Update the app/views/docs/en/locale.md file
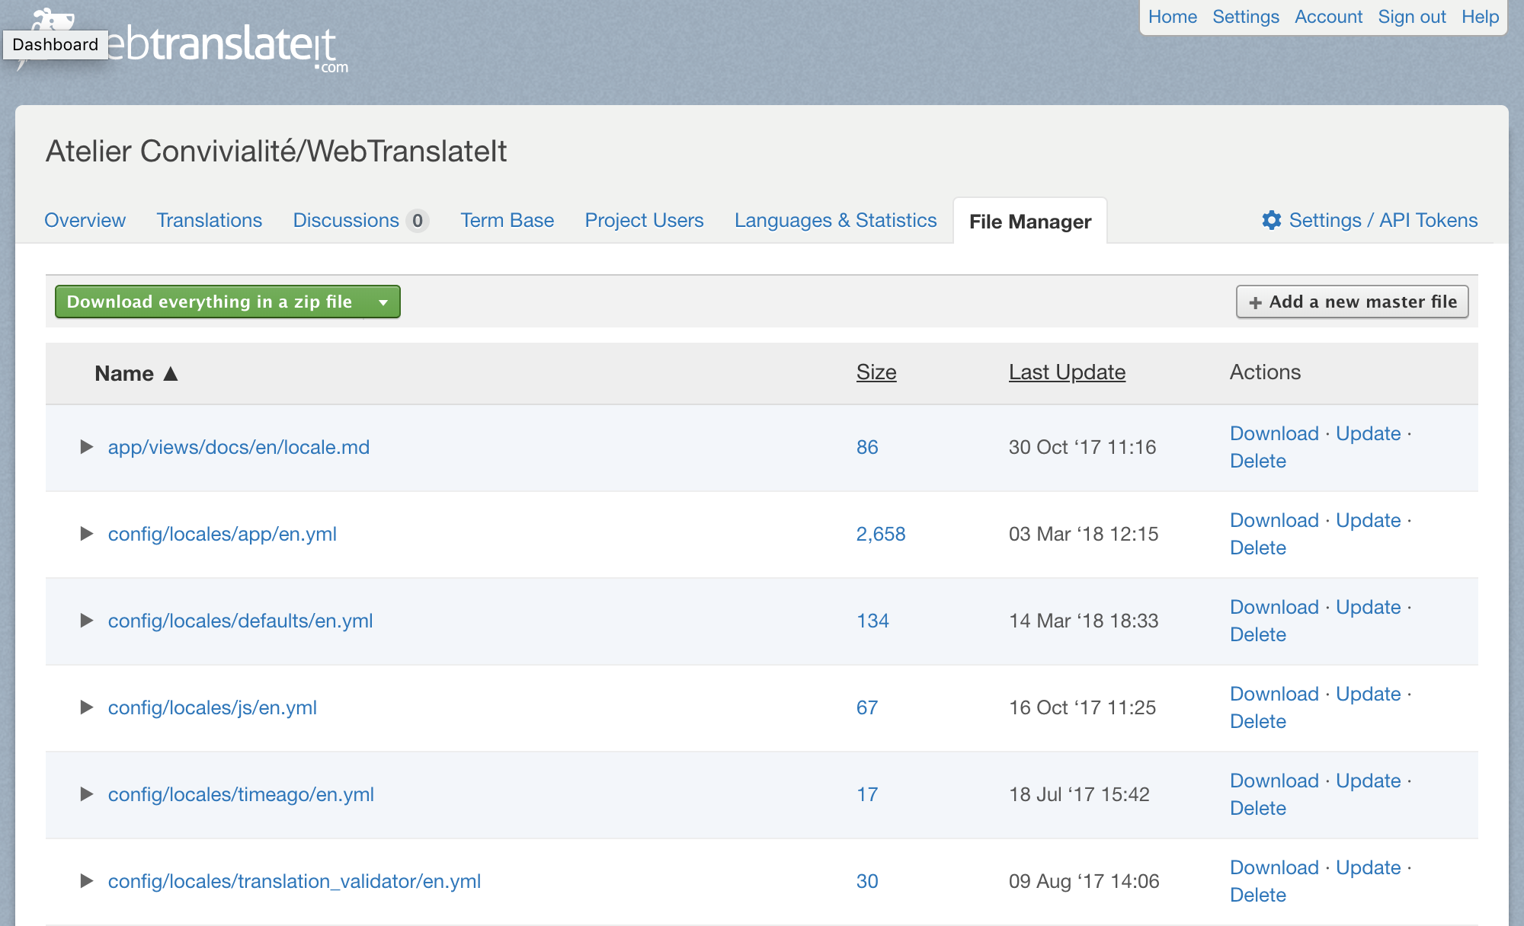The height and width of the screenshot is (926, 1524). coord(1369,433)
